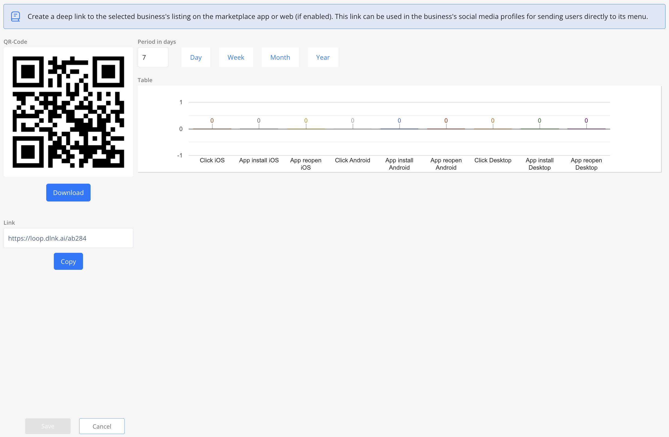Viewport: 669px width, 437px height.
Task: Click the Click Desktop chart label
Action: pos(492,160)
